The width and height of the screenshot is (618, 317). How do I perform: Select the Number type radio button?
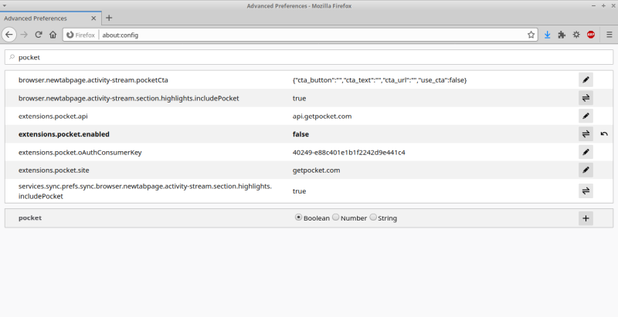pyautogui.click(x=335, y=217)
